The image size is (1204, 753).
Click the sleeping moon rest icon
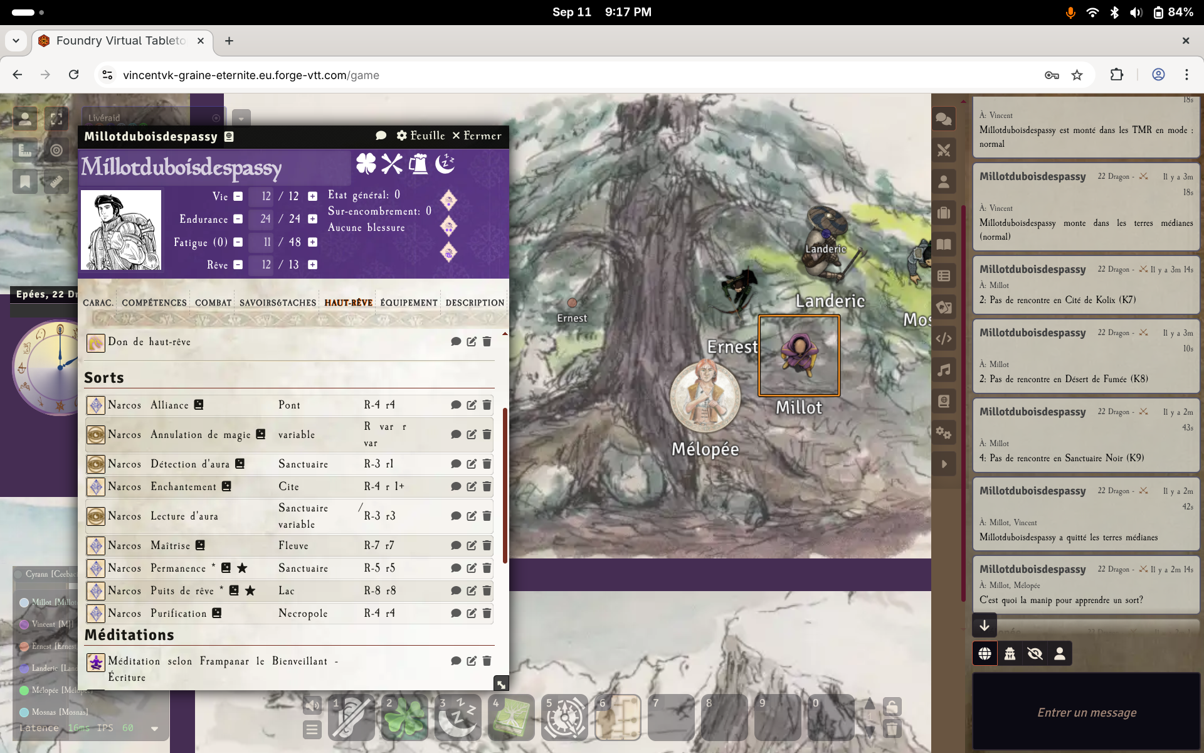point(445,164)
